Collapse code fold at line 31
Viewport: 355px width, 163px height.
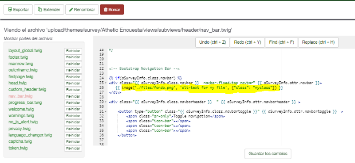point(106,111)
